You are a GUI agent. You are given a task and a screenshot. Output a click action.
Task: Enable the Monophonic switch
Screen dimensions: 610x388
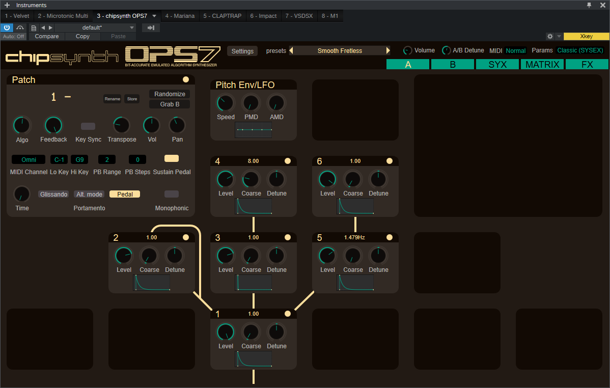(x=172, y=194)
